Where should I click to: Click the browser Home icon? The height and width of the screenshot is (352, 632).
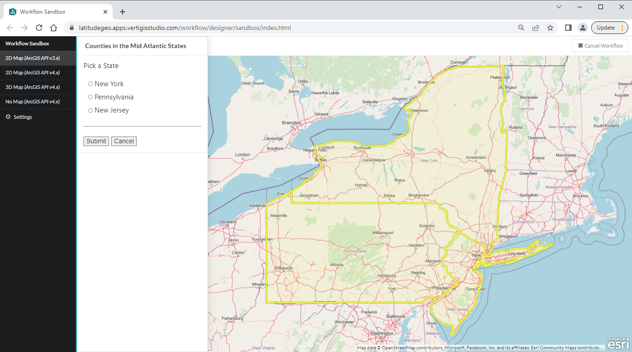pos(53,27)
